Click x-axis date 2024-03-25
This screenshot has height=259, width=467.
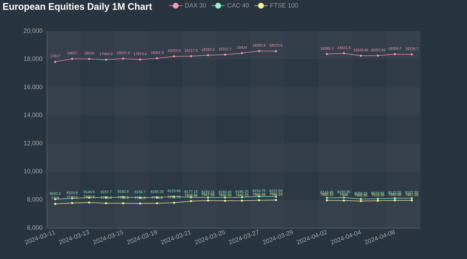[x=210, y=237]
